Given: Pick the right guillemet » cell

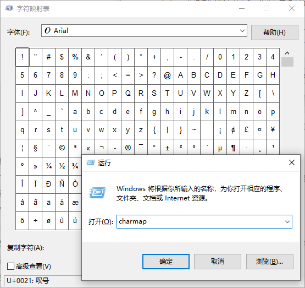Looking at the screenshot, I should click(x=35, y=166).
